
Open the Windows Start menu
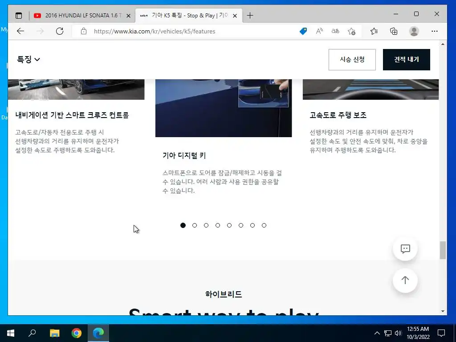coord(11,333)
